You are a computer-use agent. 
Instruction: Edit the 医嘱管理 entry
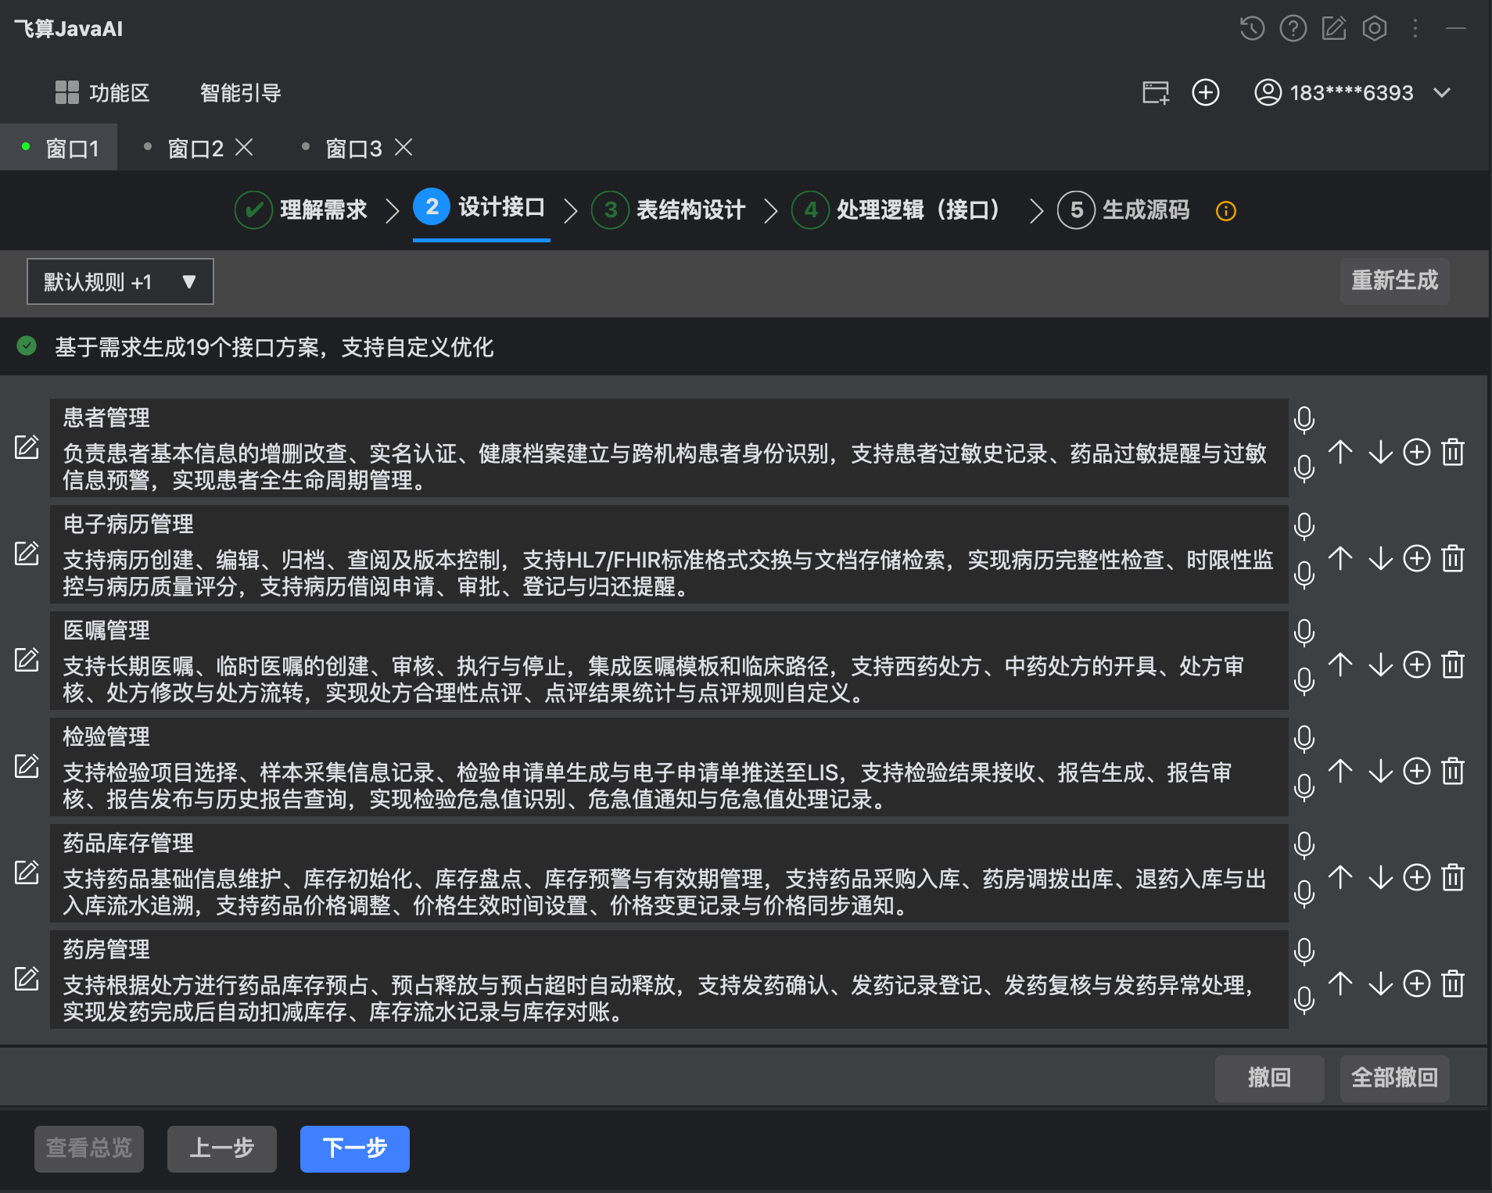[x=27, y=661]
